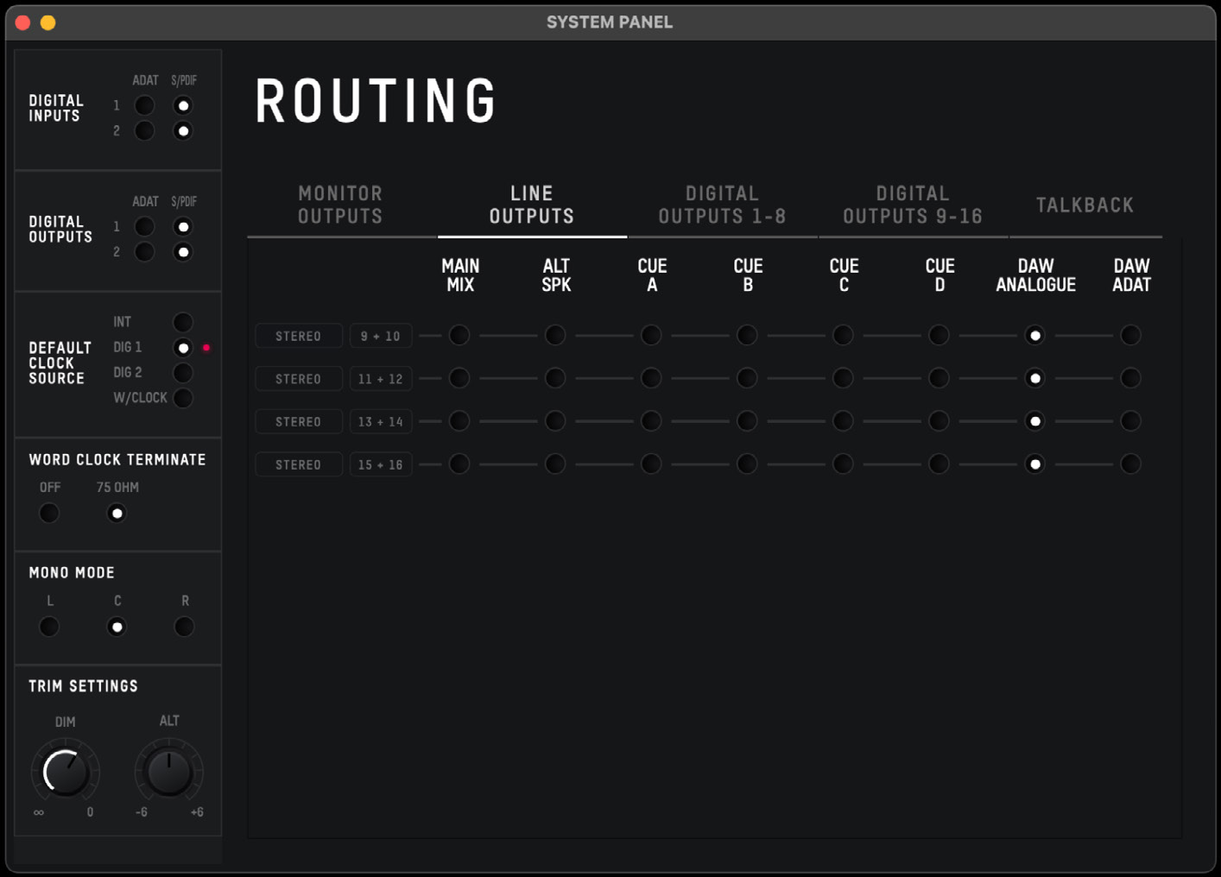This screenshot has width=1221, height=877.
Task: Select the Line Outputs tab
Action: pos(532,205)
